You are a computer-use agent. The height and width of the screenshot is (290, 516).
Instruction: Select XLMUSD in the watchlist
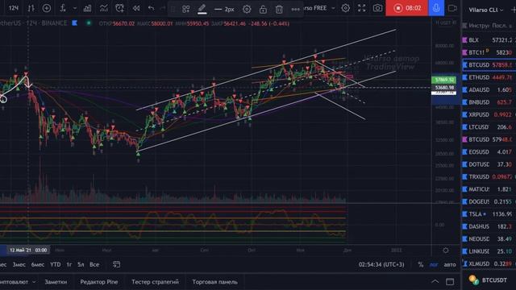pyautogui.click(x=489, y=263)
